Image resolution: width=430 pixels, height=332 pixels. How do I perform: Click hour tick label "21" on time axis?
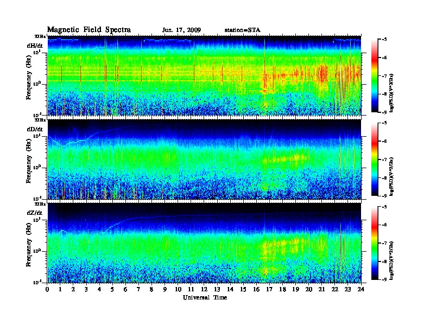pos(321,290)
